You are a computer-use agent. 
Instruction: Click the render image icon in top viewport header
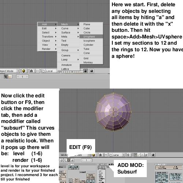92,71
